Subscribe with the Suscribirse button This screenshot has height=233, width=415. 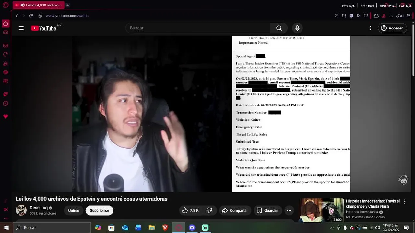[100, 210]
